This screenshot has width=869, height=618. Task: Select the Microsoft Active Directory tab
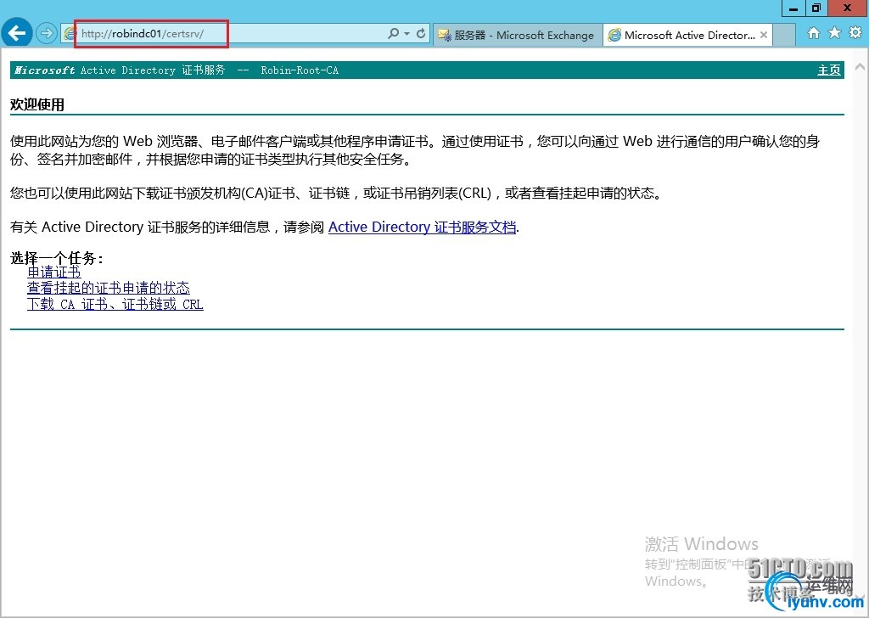[x=687, y=35]
